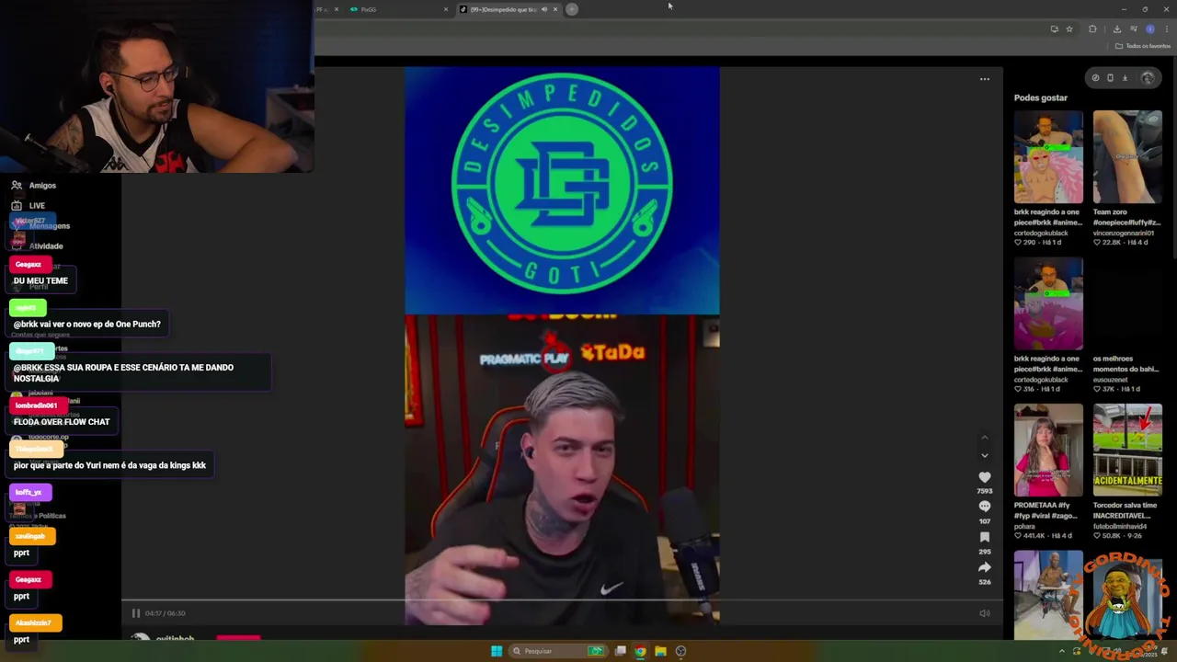
Task: Open the second brkk reagindo thumbnail
Action: (x=1048, y=304)
